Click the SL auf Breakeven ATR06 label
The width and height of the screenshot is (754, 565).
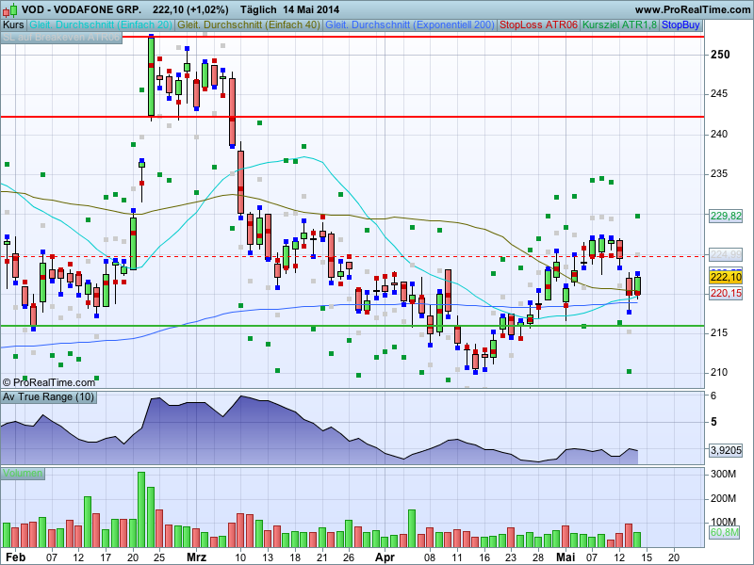[x=61, y=38]
